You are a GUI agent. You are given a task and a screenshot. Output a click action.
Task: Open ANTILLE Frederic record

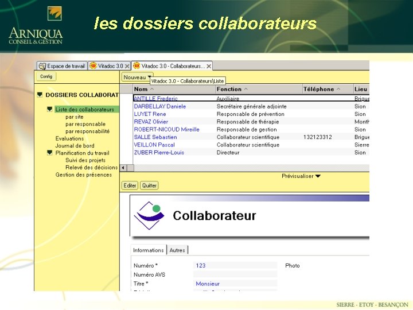[x=155, y=99]
